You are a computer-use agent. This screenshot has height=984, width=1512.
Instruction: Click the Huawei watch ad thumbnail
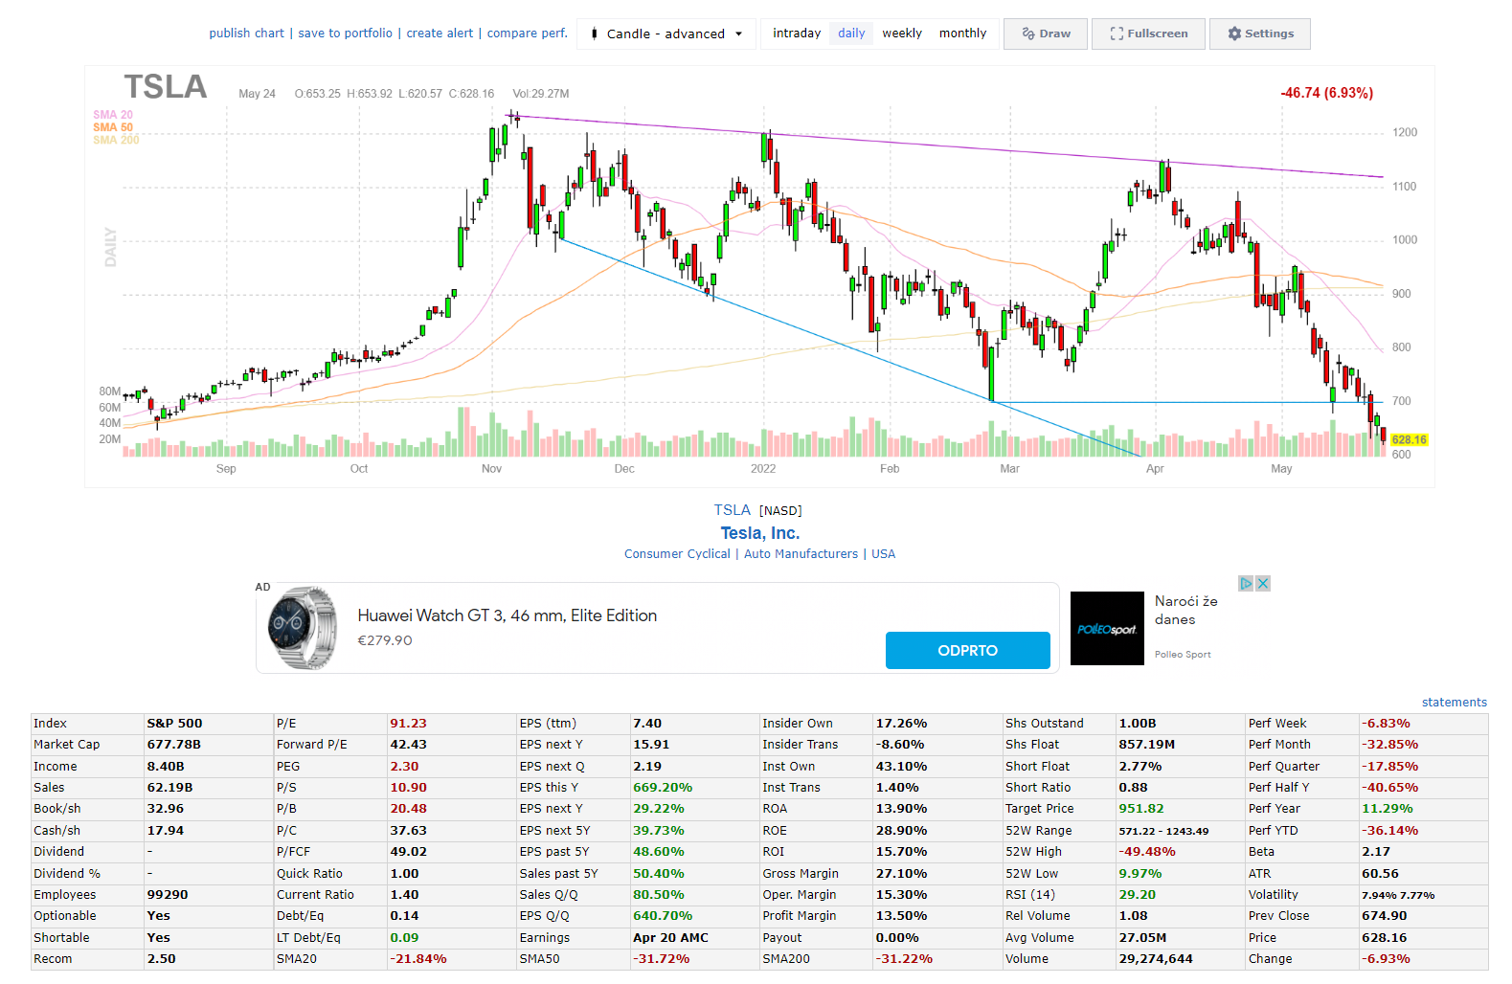304,627
